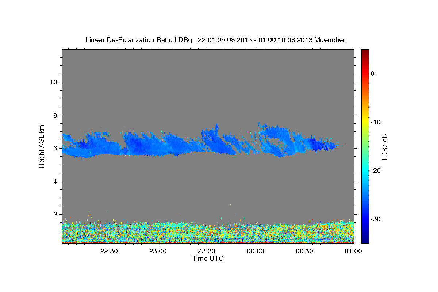
Task: Click the height tick label 10
Action: pos(53,82)
